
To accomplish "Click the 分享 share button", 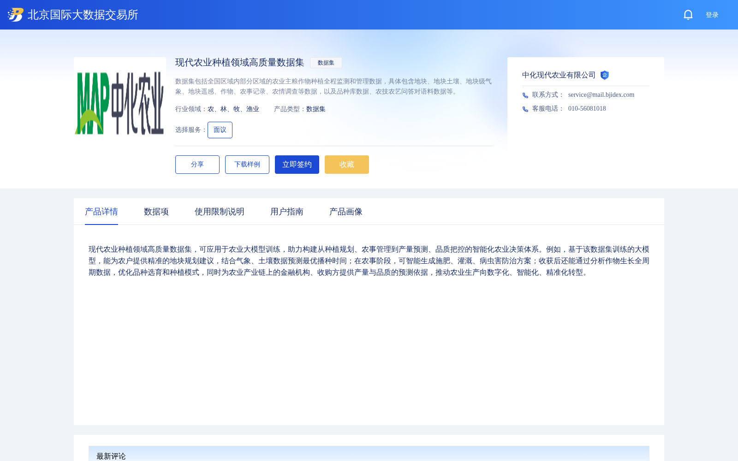I will coord(197,165).
